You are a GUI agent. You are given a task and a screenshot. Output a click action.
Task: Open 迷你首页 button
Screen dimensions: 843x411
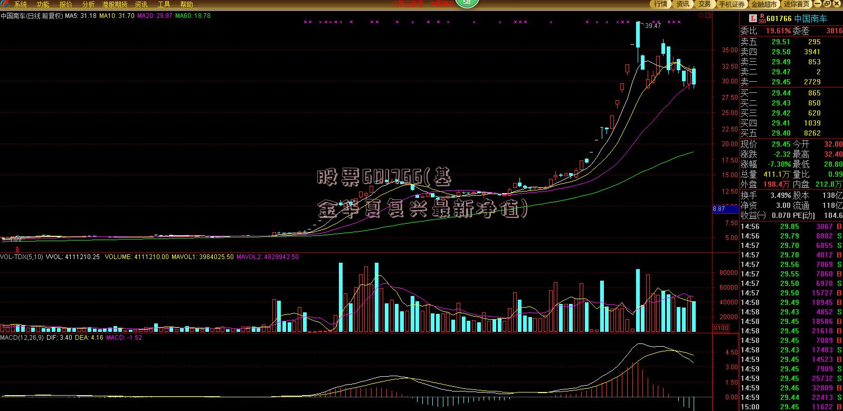tap(797, 4)
